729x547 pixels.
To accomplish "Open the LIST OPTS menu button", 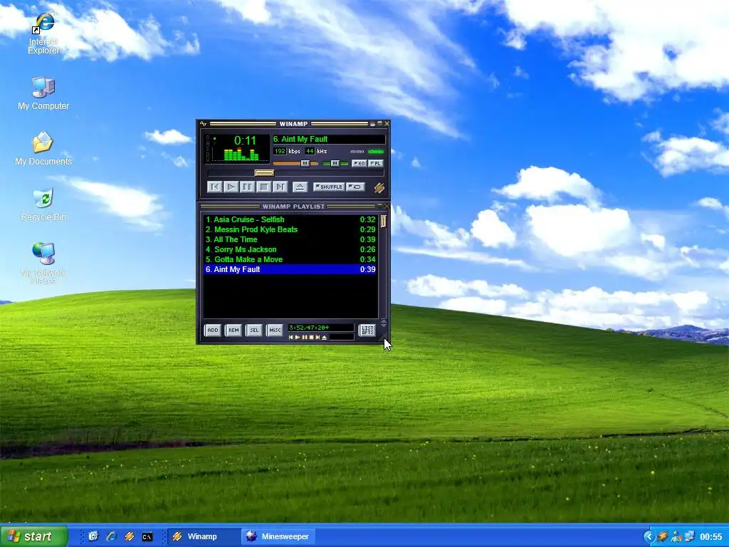I will tap(367, 330).
